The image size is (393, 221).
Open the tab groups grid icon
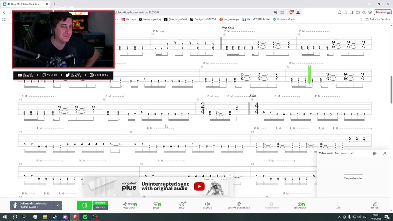point(4,19)
